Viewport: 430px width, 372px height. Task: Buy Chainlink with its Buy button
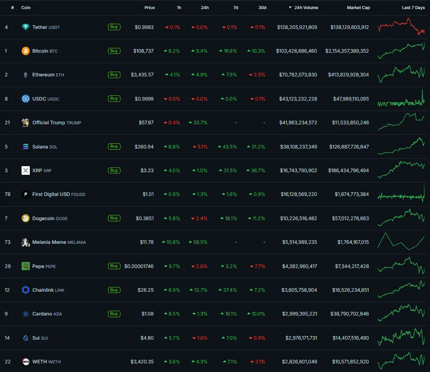tap(114, 290)
